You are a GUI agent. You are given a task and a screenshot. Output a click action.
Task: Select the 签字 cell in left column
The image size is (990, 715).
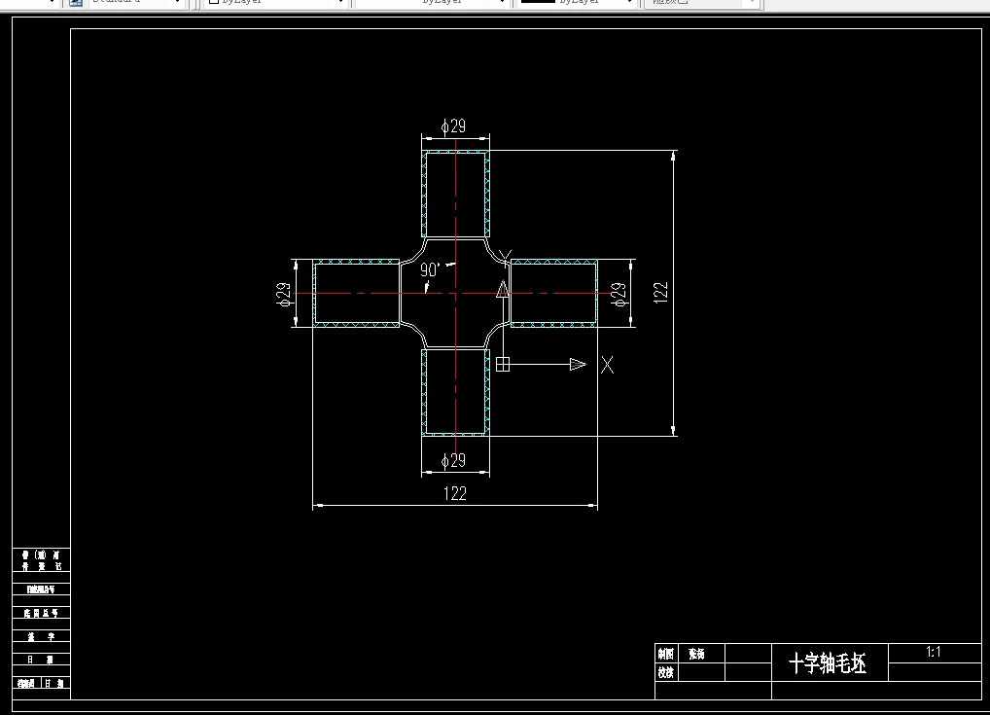tap(41, 636)
